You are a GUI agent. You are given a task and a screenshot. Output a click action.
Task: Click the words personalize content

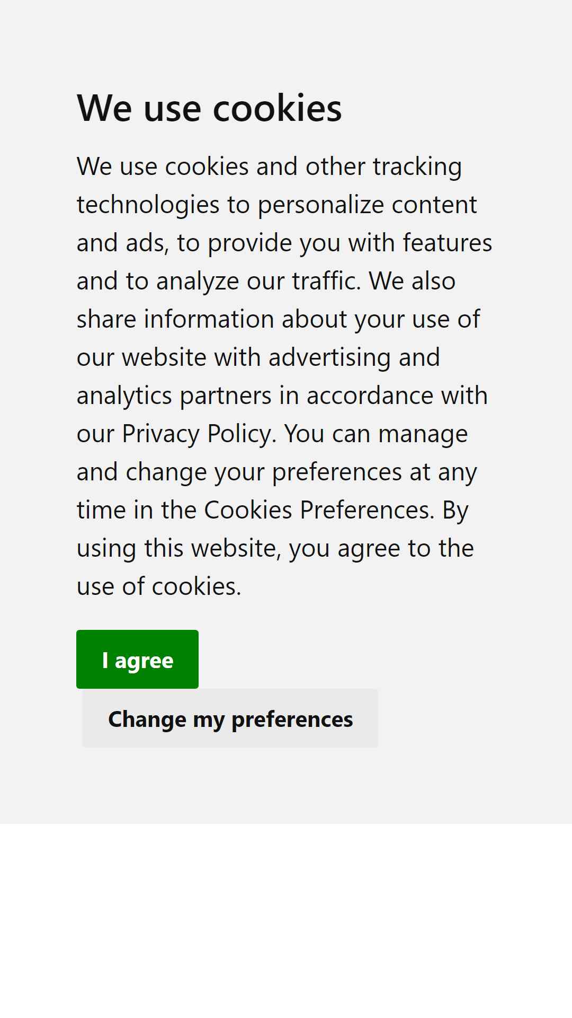(x=367, y=205)
